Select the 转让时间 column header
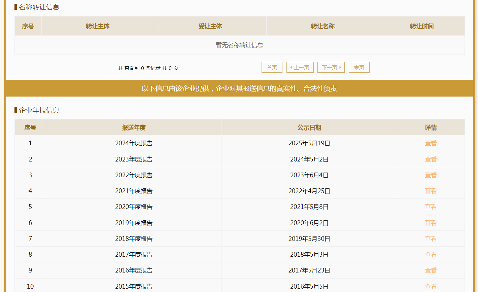The image size is (478, 292). coord(421,26)
